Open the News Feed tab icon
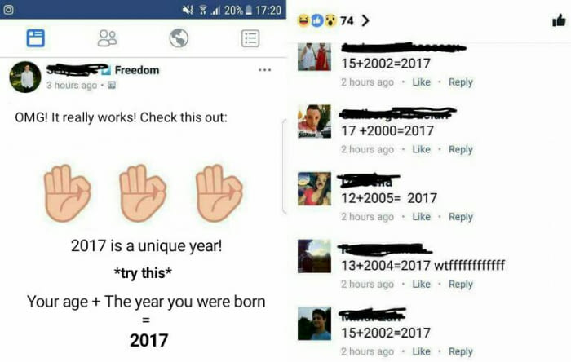This screenshot has height=362, width=571. 36,38
